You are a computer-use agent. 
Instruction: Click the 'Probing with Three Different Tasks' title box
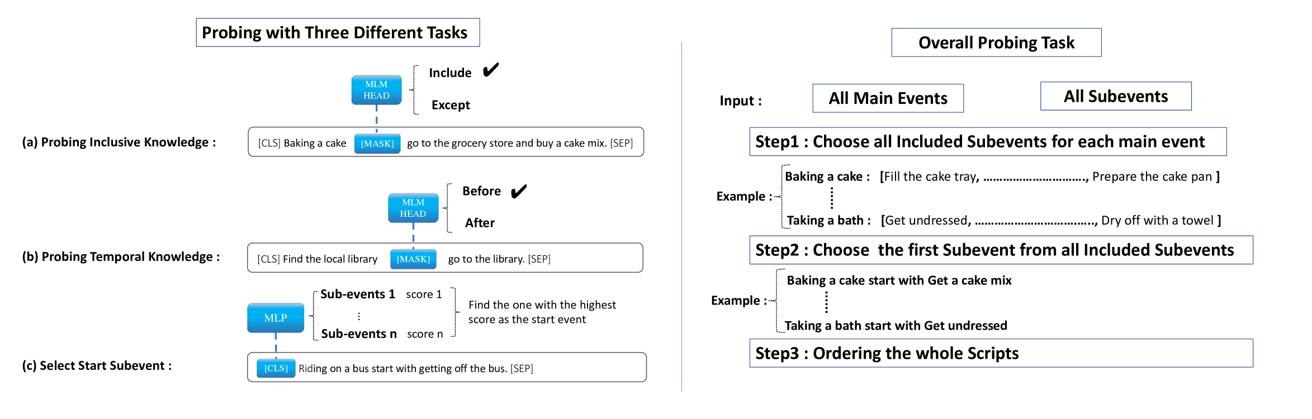coord(338,32)
